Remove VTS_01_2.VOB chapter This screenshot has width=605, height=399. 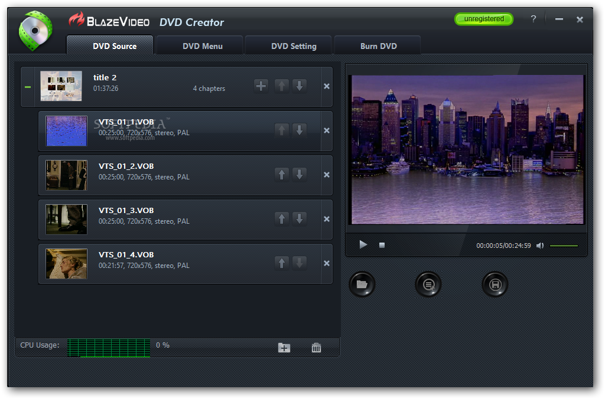point(327,175)
